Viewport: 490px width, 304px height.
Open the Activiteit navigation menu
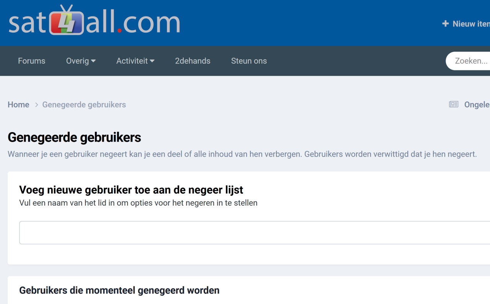tap(135, 61)
